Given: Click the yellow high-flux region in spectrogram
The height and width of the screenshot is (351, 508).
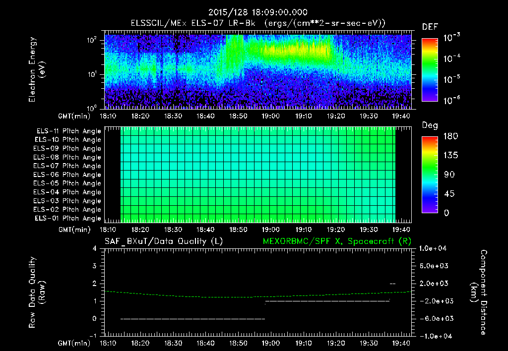Looking at the screenshot, I should pyautogui.click(x=297, y=50).
